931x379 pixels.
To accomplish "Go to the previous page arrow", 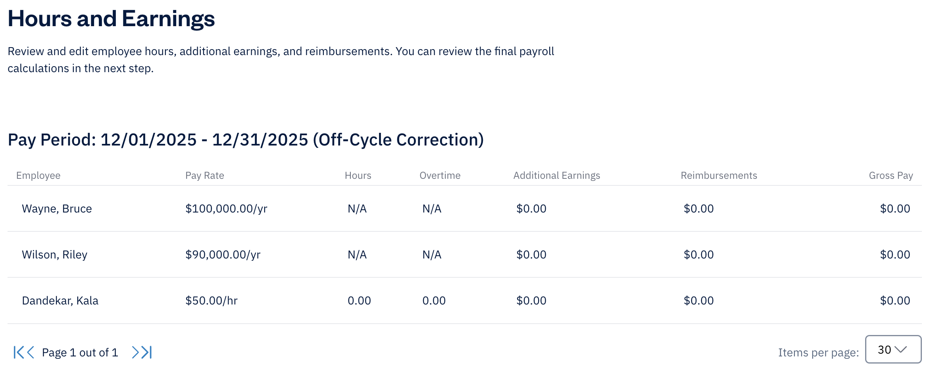I will (x=31, y=352).
